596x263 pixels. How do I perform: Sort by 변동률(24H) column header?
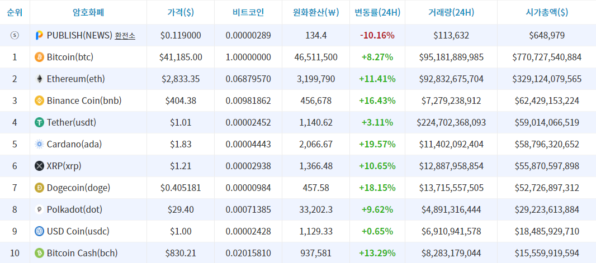tap(377, 12)
